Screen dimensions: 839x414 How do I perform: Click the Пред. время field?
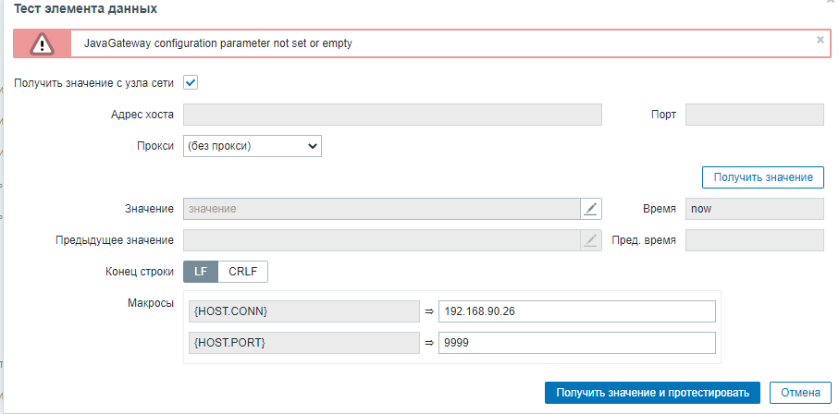(x=754, y=240)
